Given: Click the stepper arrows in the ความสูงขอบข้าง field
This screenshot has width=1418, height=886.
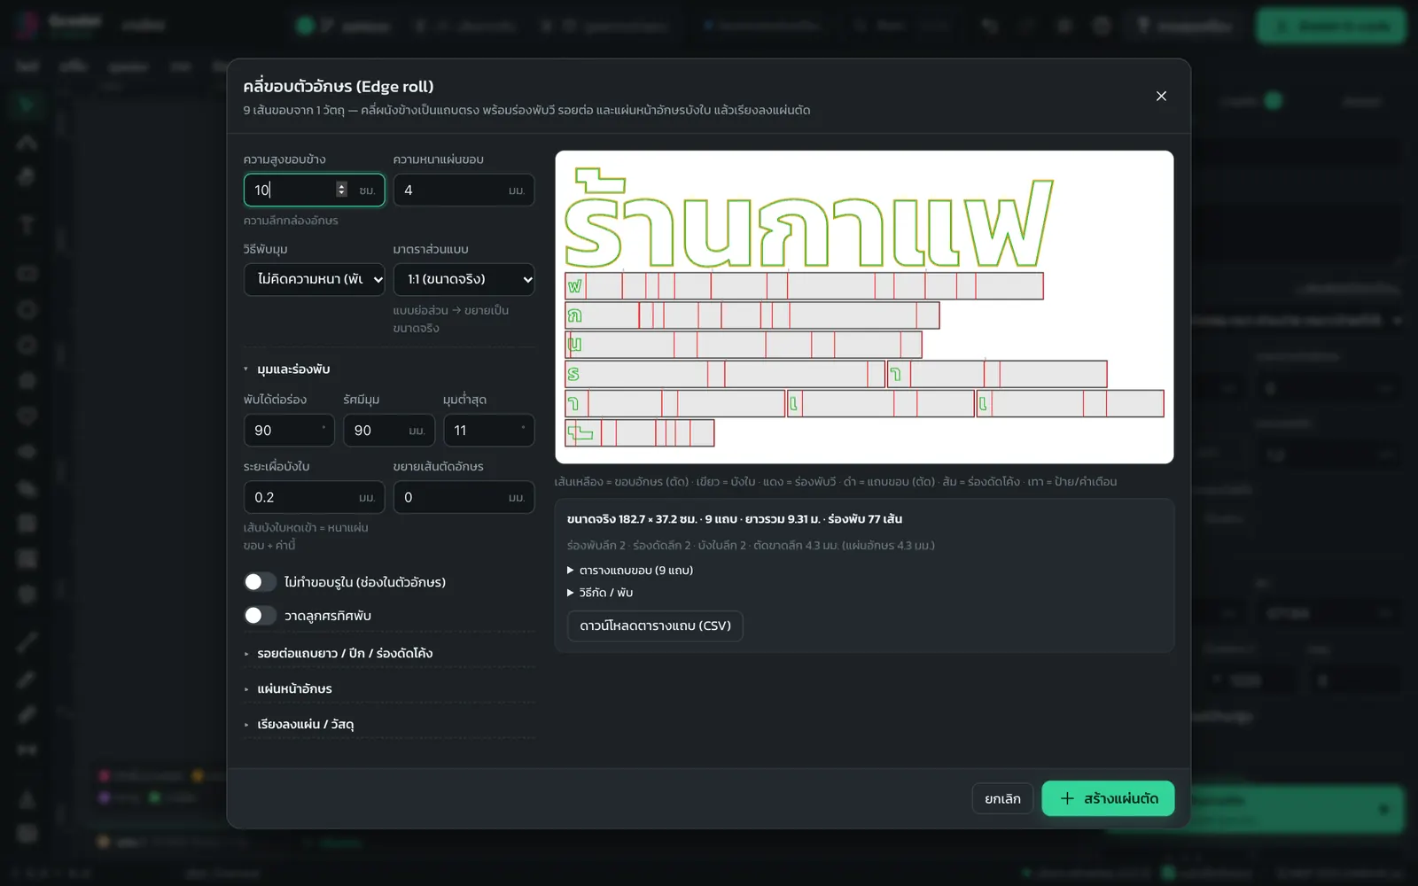Looking at the screenshot, I should (x=341, y=190).
